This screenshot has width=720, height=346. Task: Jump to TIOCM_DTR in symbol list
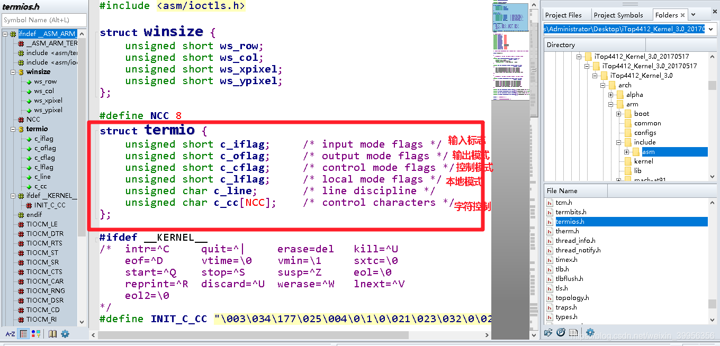[x=45, y=234]
